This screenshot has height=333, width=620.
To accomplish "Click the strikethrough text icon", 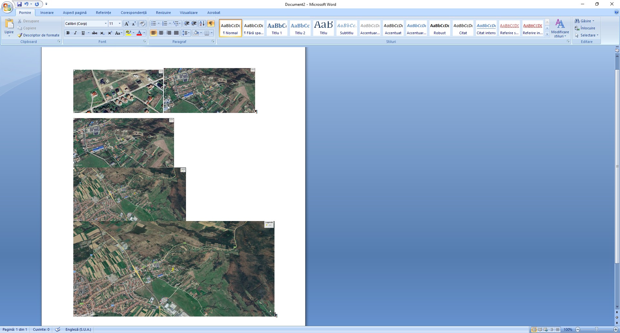I will point(94,33).
